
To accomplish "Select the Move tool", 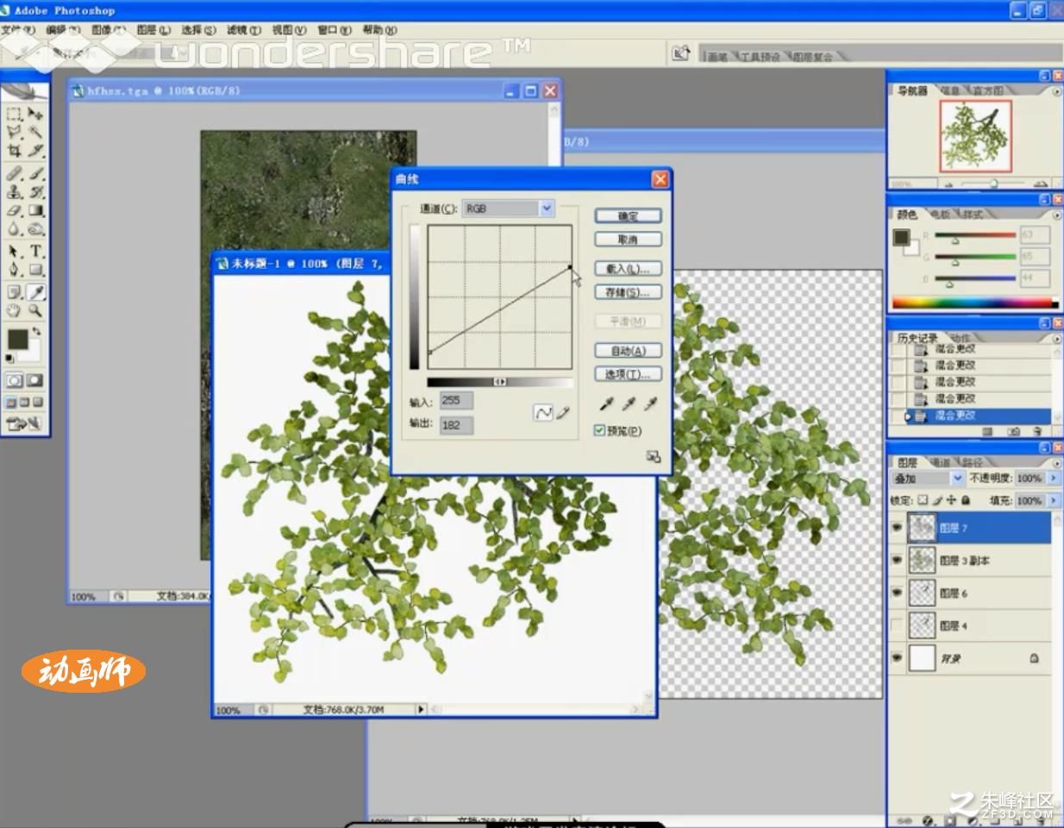I will (35, 114).
